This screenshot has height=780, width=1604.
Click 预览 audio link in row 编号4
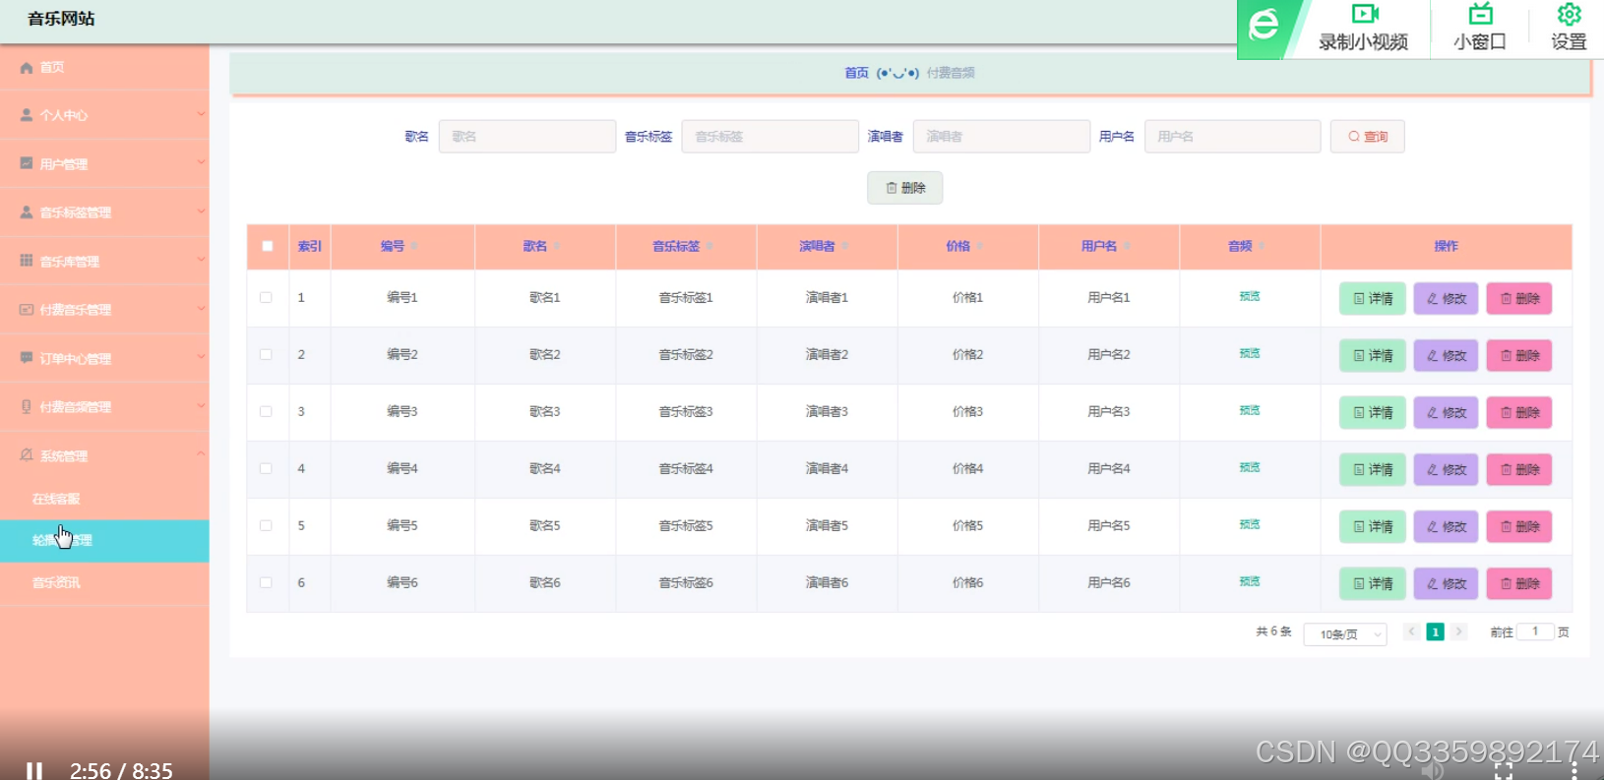pos(1250,467)
